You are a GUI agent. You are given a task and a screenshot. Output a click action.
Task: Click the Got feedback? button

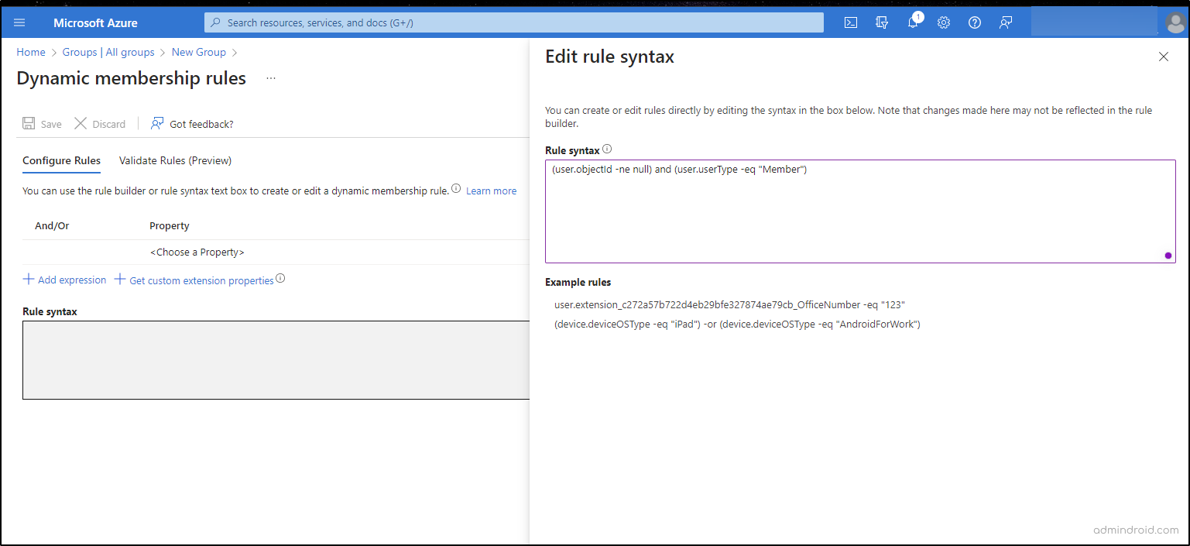click(192, 124)
